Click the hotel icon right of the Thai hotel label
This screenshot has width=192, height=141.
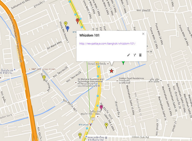[x=161, y=81]
